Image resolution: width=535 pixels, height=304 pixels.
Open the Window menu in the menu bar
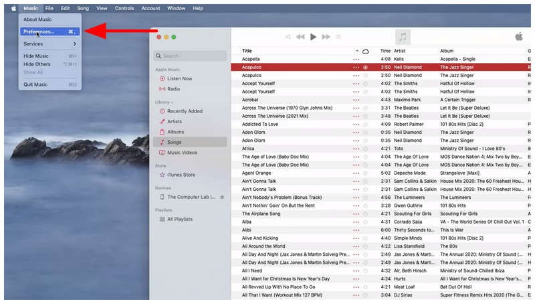click(176, 8)
